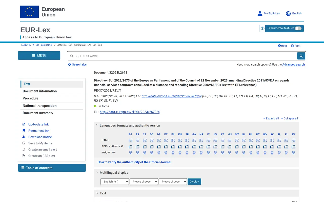Collapse the Multilingual display section

97,172
